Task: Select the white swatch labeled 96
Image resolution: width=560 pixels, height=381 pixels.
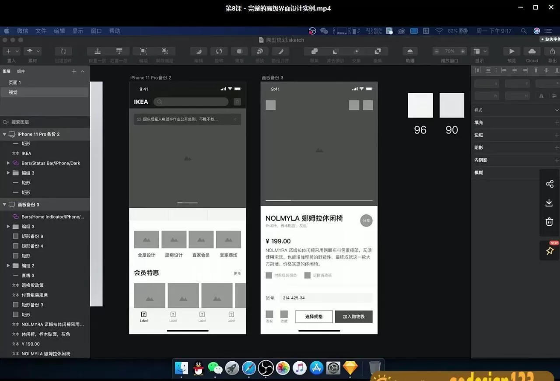Action: [x=420, y=105]
